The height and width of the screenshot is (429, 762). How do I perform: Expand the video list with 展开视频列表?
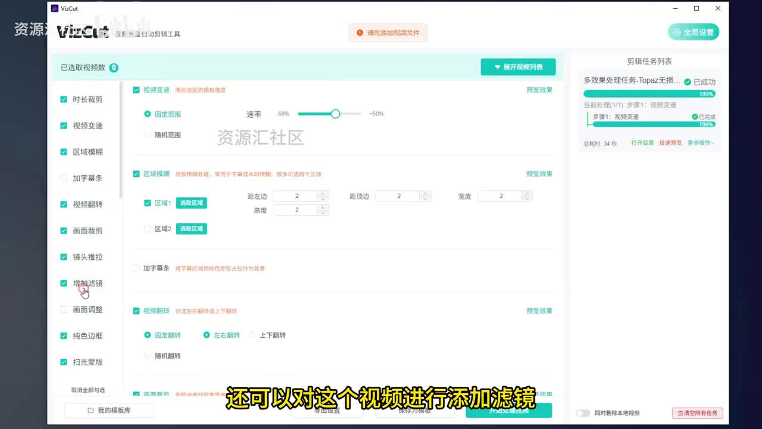tap(518, 67)
